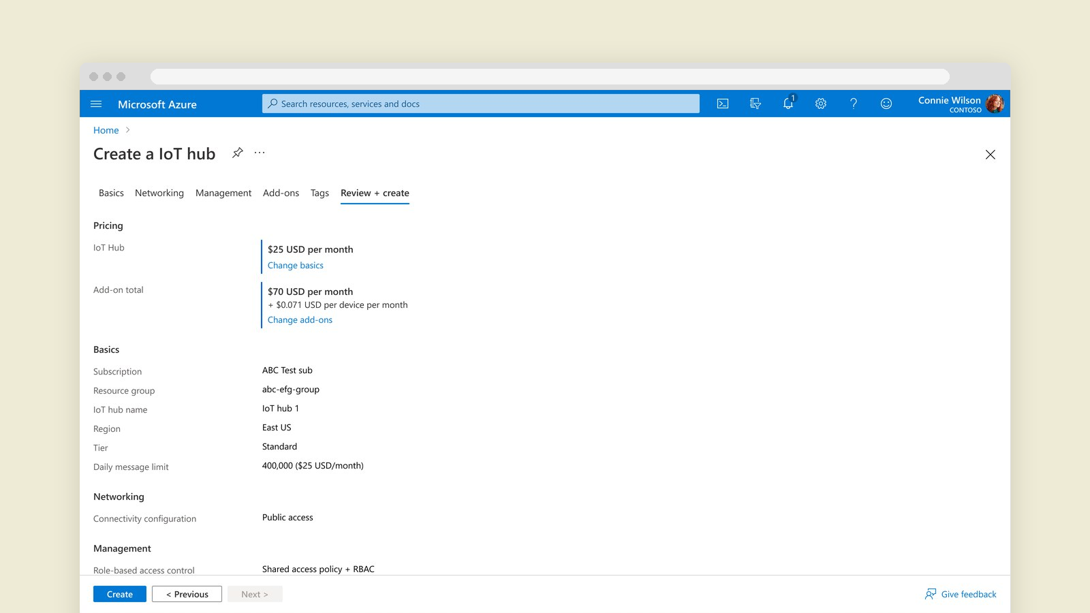Open the Cloud Shell icon

coord(723,104)
